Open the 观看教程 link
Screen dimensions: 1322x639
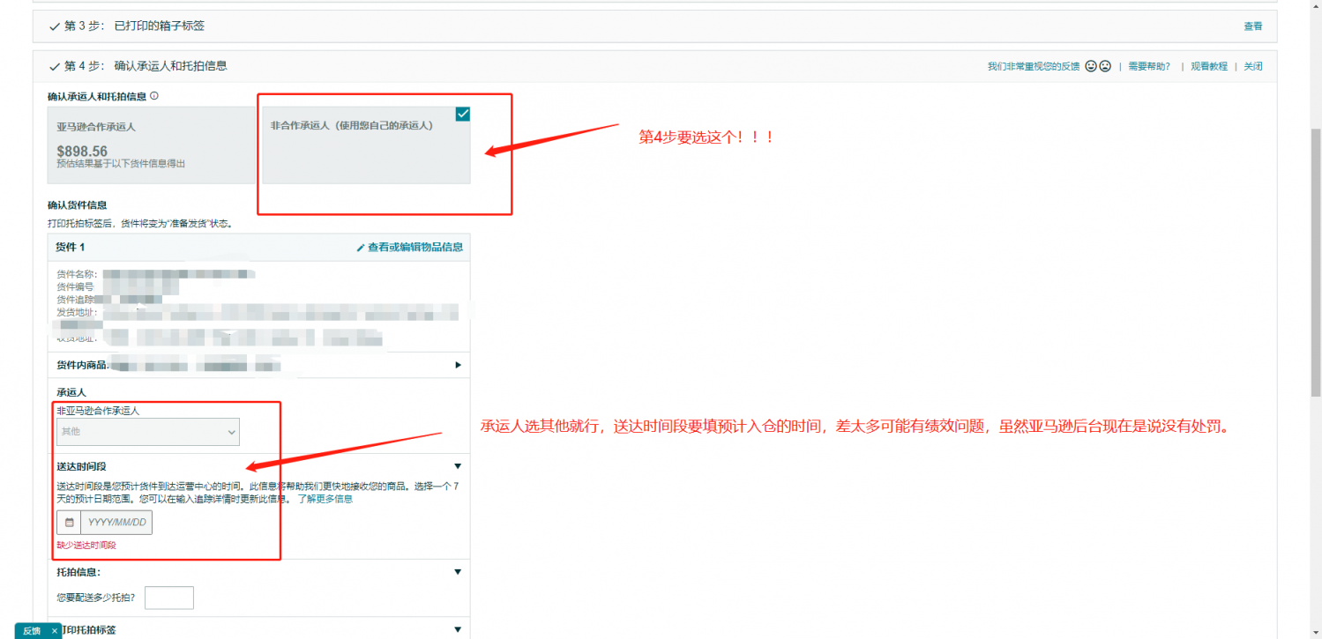1209,66
